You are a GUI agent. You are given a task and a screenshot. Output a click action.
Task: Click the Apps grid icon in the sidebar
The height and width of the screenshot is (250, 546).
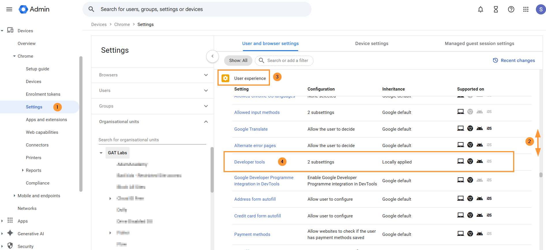(10, 220)
